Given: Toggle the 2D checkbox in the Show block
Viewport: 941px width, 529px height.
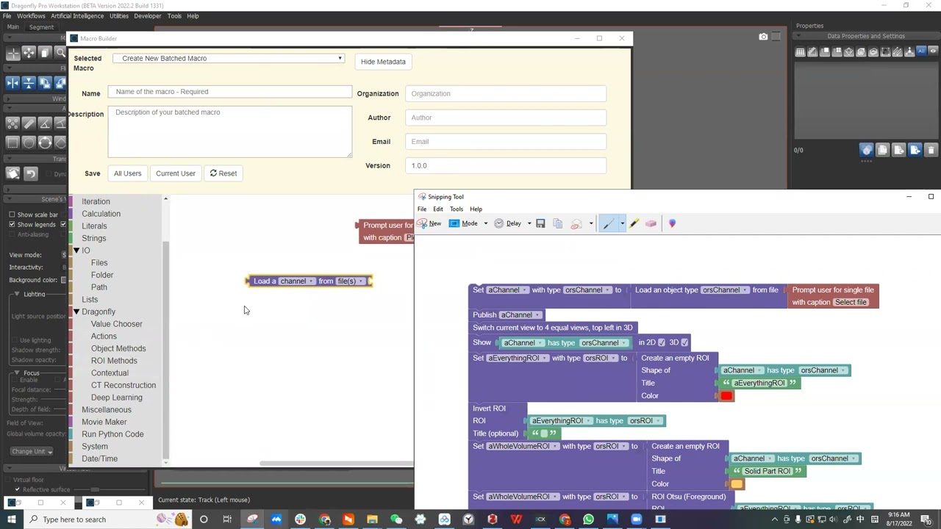Looking at the screenshot, I should tap(662, 342).
